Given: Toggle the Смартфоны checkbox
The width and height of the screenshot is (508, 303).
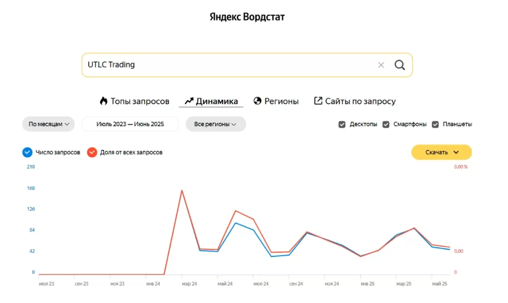Looking at the screenshot, I should pyautogui.click(x=386, y=124).
